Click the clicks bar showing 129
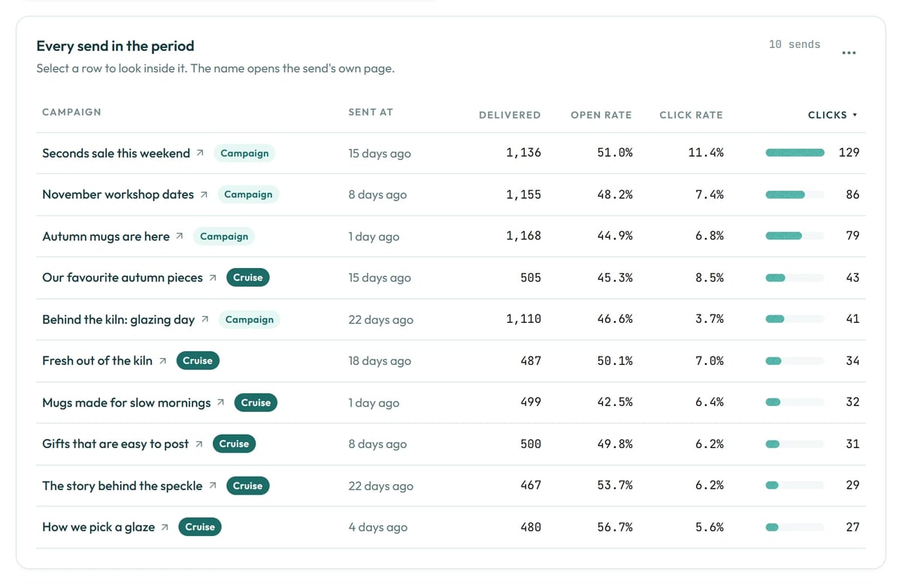902x584 pixels. [x=795, y=153]
